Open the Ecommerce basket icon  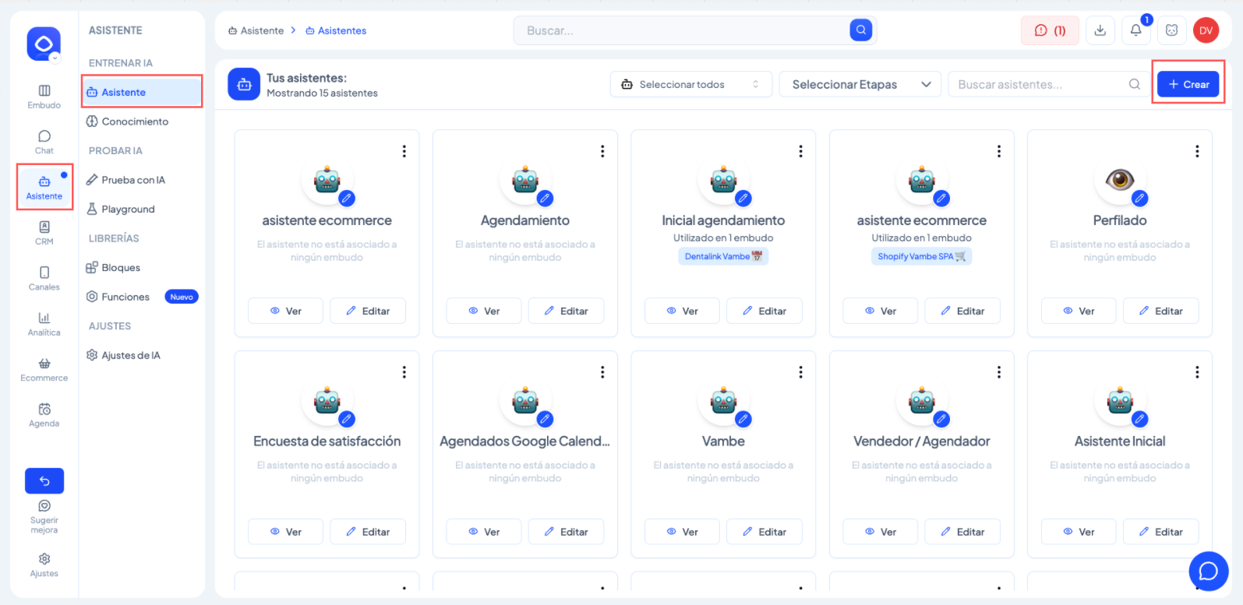point(44,369)
